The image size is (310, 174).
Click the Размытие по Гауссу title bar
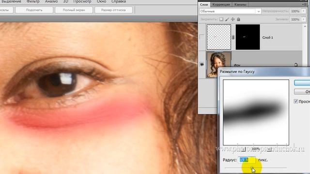[264, 72]
